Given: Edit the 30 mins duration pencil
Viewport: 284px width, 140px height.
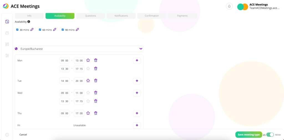Looking at the screenshot, I should tap(32, 29).
